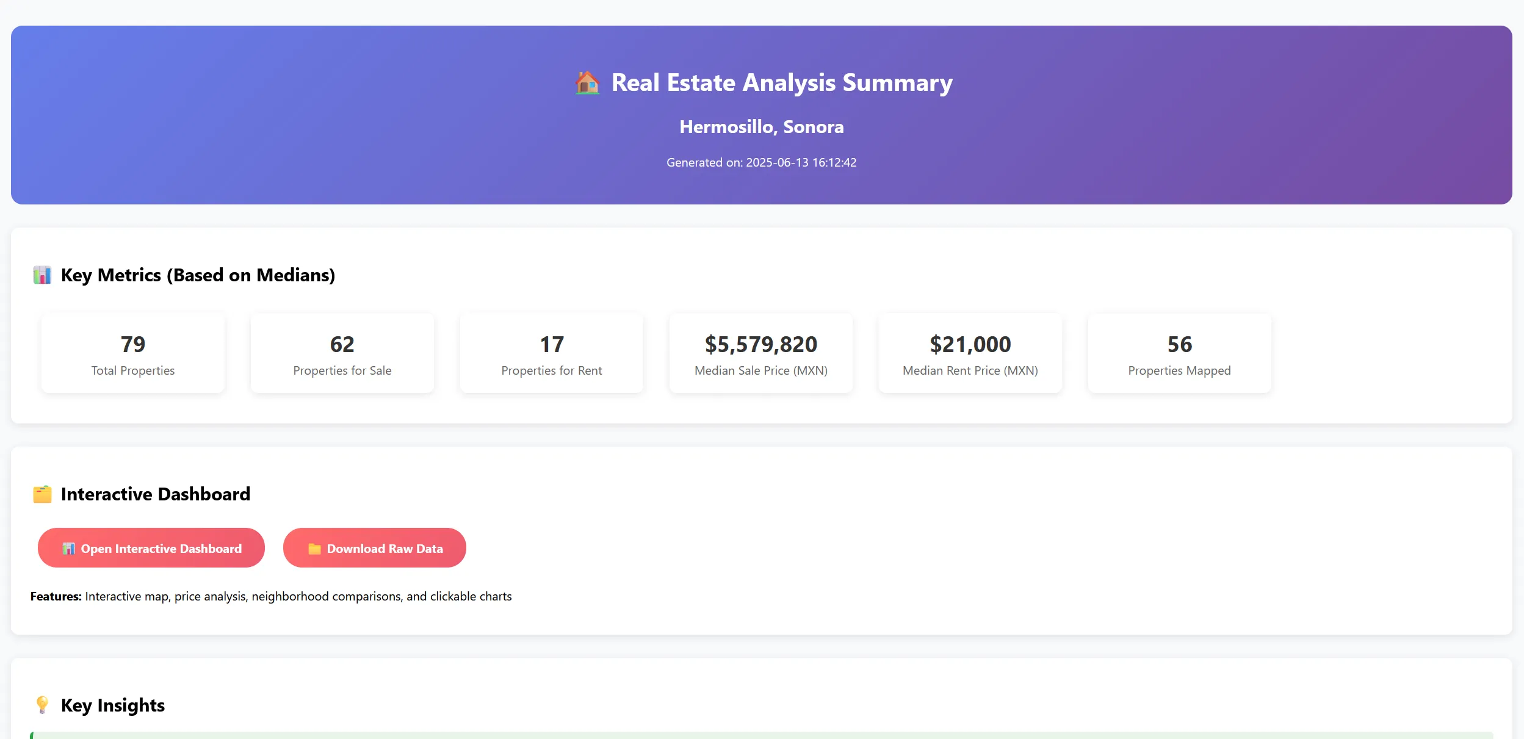Click the folder icon beside Interactive Dashboard

[41, 493]
